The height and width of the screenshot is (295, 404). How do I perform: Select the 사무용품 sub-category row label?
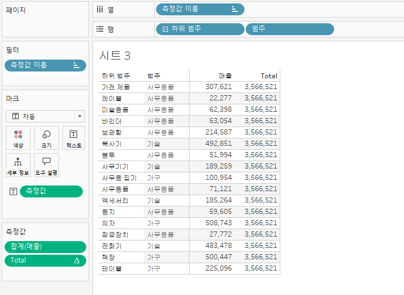click(115, 189)
